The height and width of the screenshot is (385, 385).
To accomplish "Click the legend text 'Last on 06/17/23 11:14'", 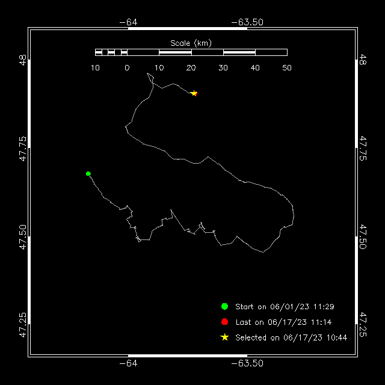I will pyautogui.click(x=283, y=322).
